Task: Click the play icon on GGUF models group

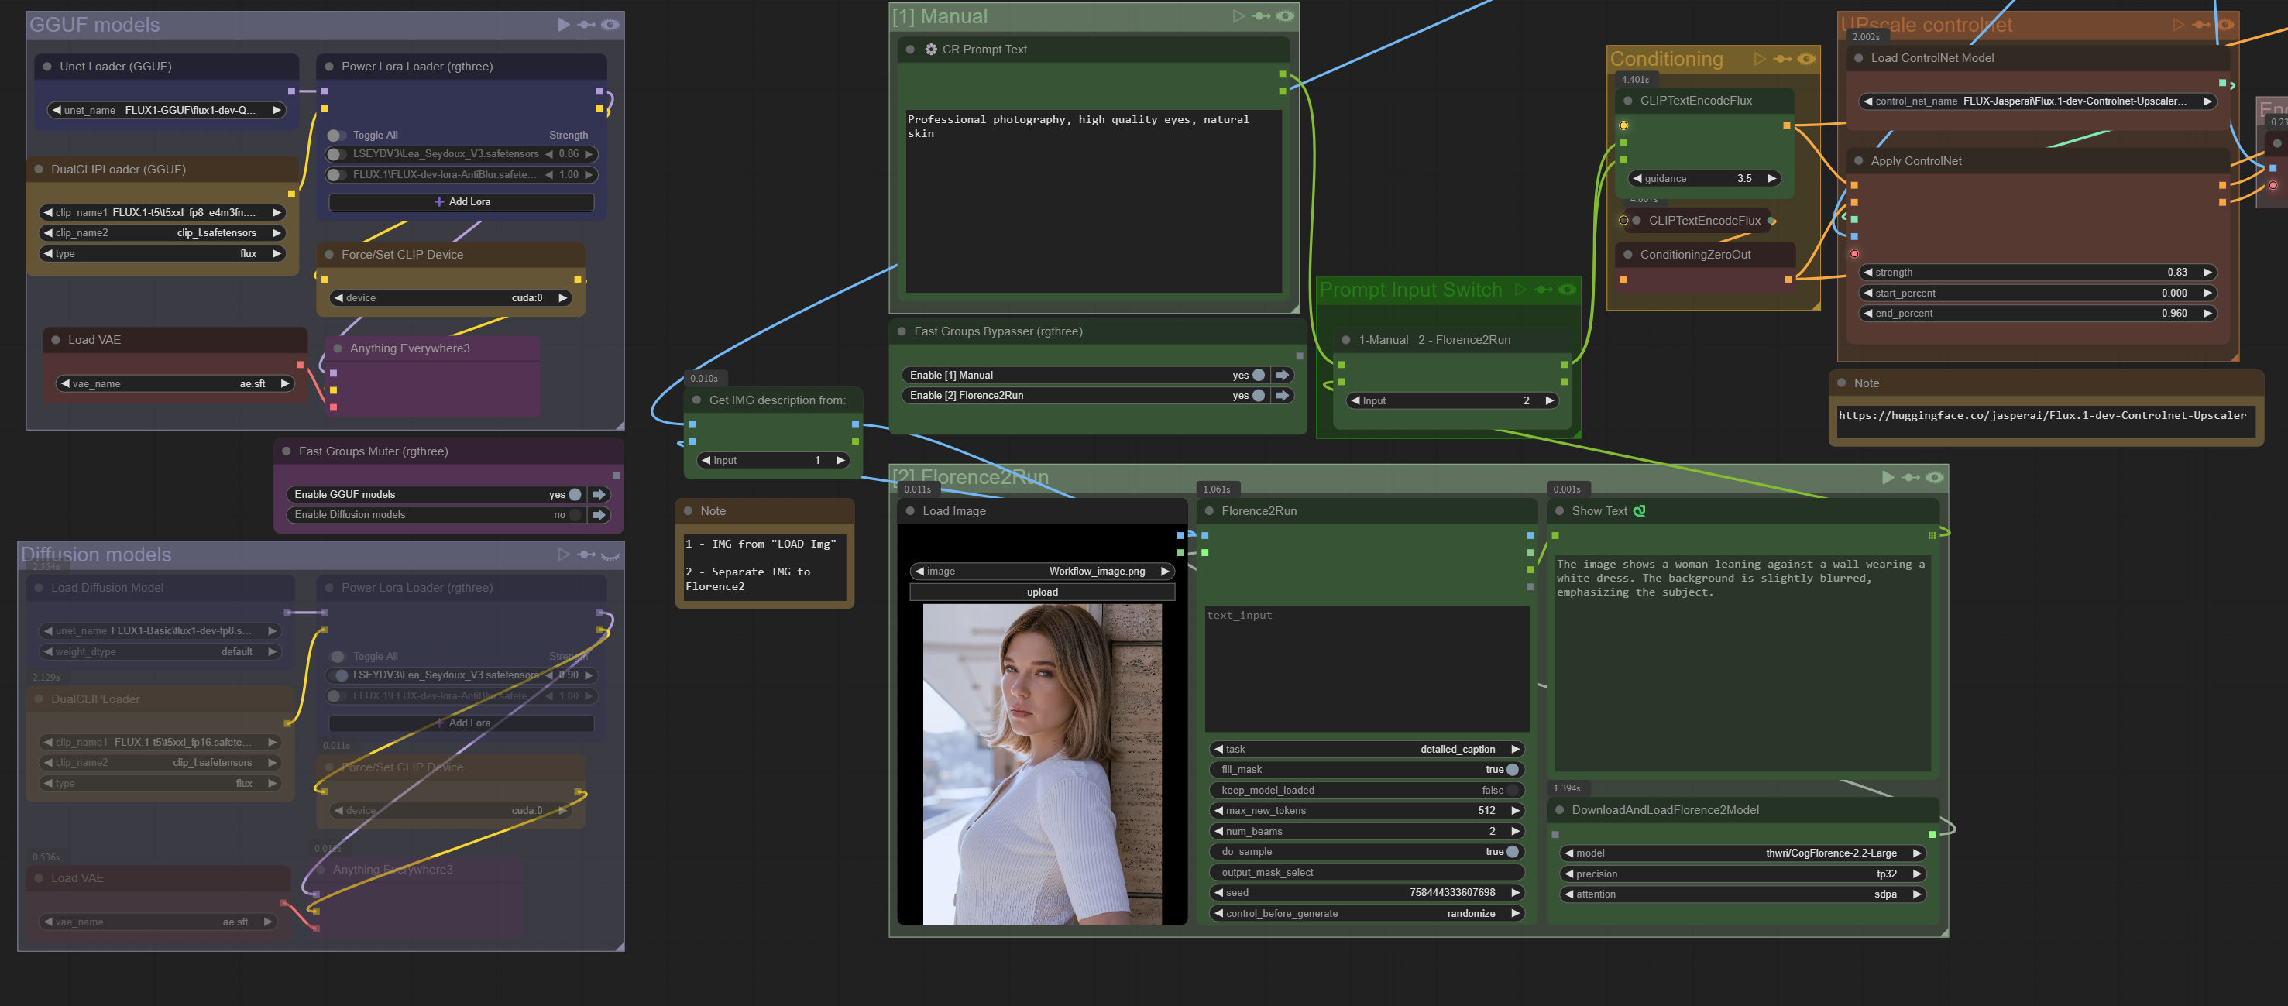Action: coord(563,25)
